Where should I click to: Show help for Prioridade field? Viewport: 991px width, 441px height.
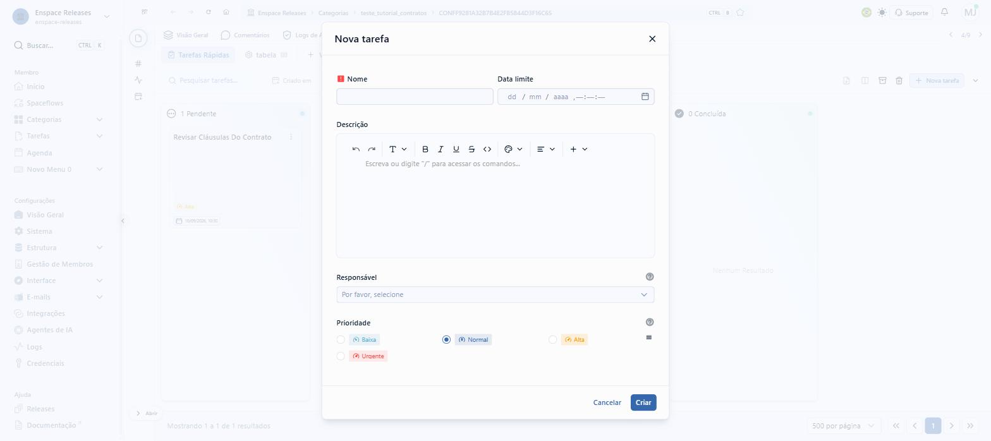650,322
